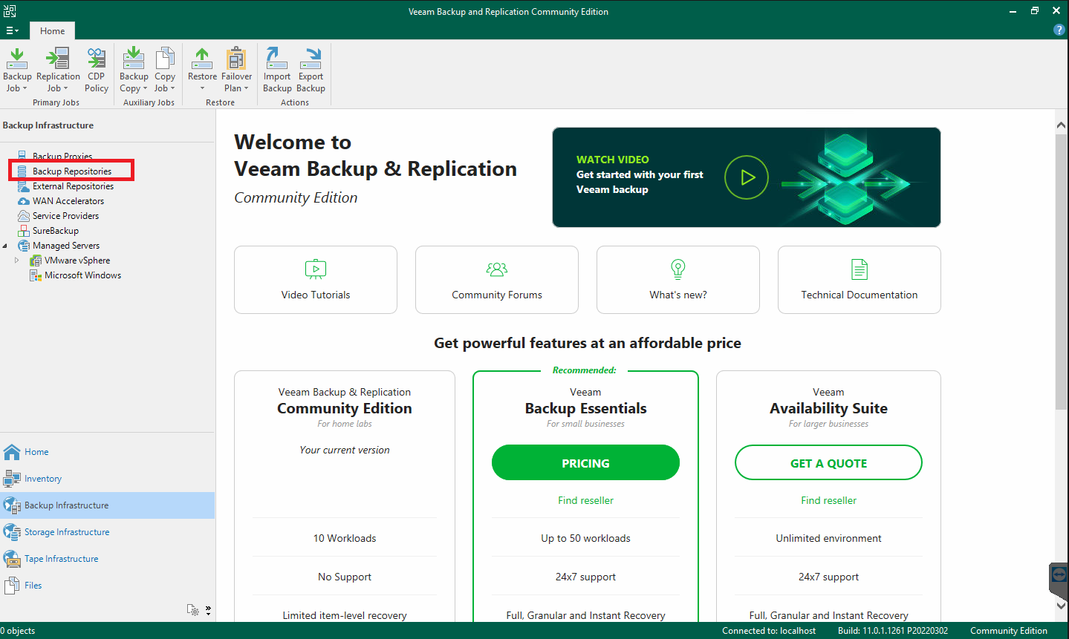Click 'Community Edition' in the status bar
This screenshot has height=639, width=1069.
click(1009, 631)
